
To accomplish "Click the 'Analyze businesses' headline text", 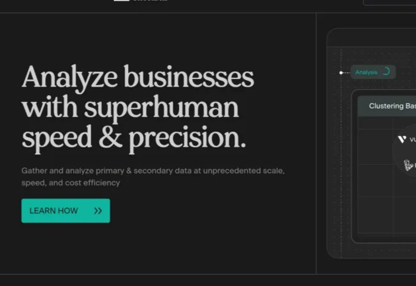I will (138, 78).
